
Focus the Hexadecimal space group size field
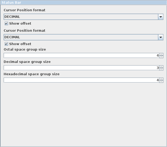click(x=82, y=80)
